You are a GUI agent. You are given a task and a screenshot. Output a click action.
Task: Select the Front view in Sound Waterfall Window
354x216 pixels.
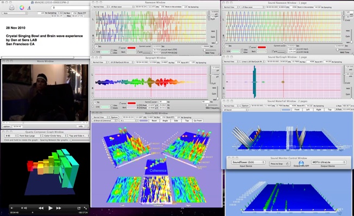click(297, 110)
